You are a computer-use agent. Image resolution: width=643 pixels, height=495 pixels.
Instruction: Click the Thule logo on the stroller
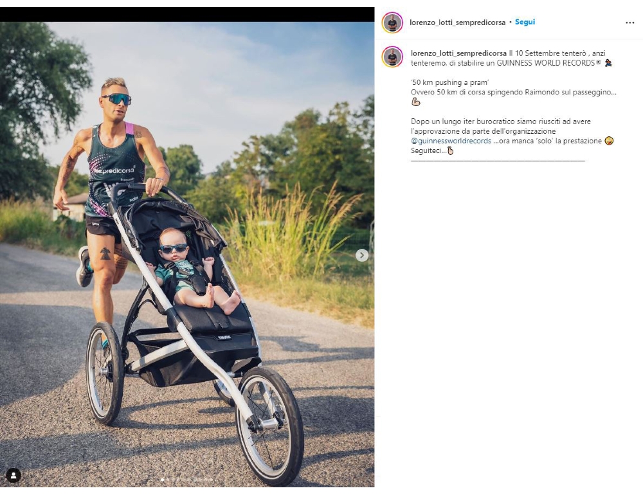point(224,337)
